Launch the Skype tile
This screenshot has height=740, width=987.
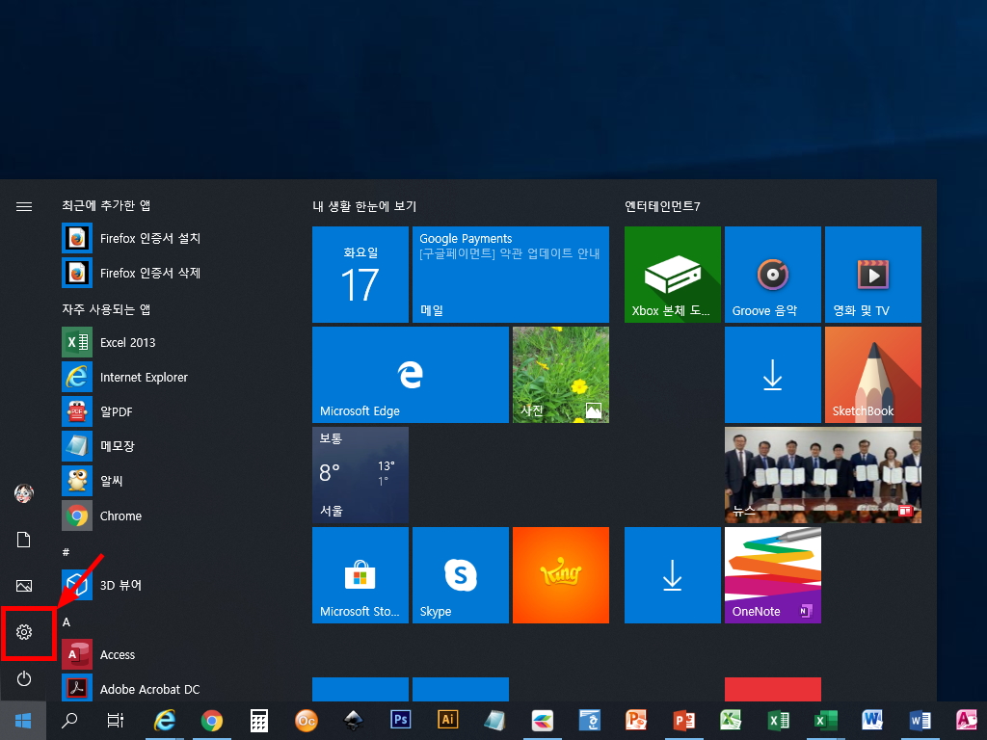point(460,575)
